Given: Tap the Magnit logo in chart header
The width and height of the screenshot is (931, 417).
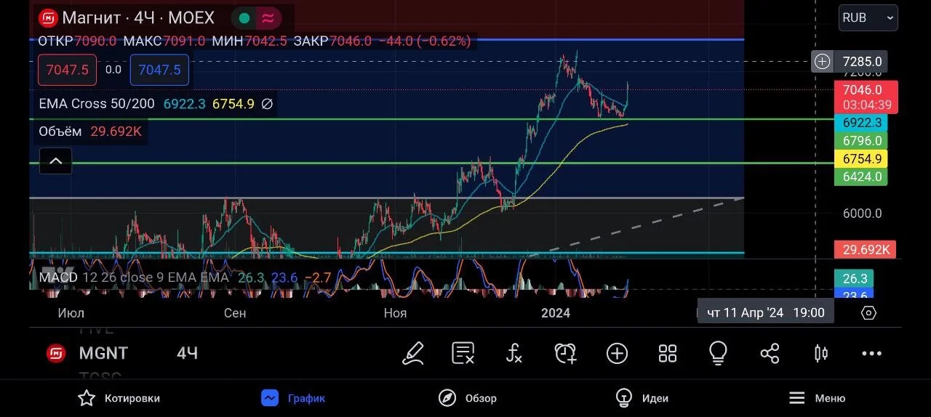Looking at the screenshot, I should point(48,18).
